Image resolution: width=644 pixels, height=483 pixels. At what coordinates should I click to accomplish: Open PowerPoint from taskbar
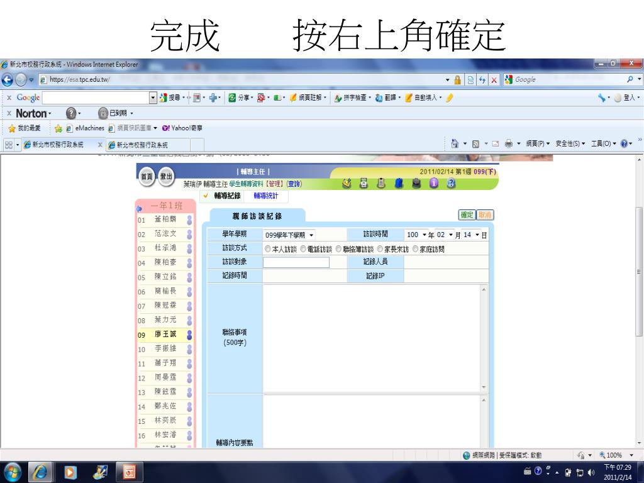(x=130, y=472)
